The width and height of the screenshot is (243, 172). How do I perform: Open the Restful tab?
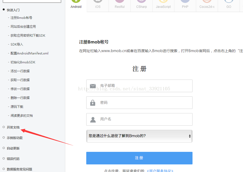click(x=120, y=6)
